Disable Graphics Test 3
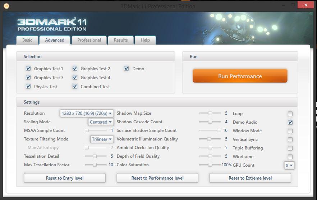The height and width of the screenshot is (200, 317). tap(28, 77)
